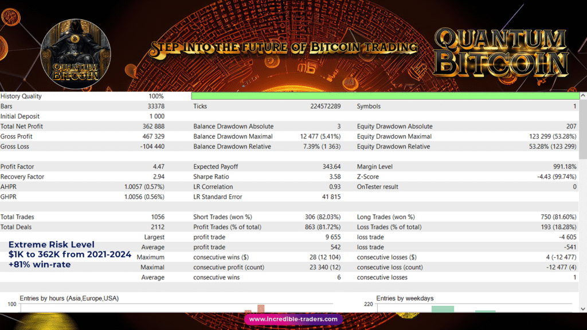The width and height of the screenshot is (587, 330).
Task: Select the consecutive profit value "23 340 (12)"
Action: (x=325, y=268)
